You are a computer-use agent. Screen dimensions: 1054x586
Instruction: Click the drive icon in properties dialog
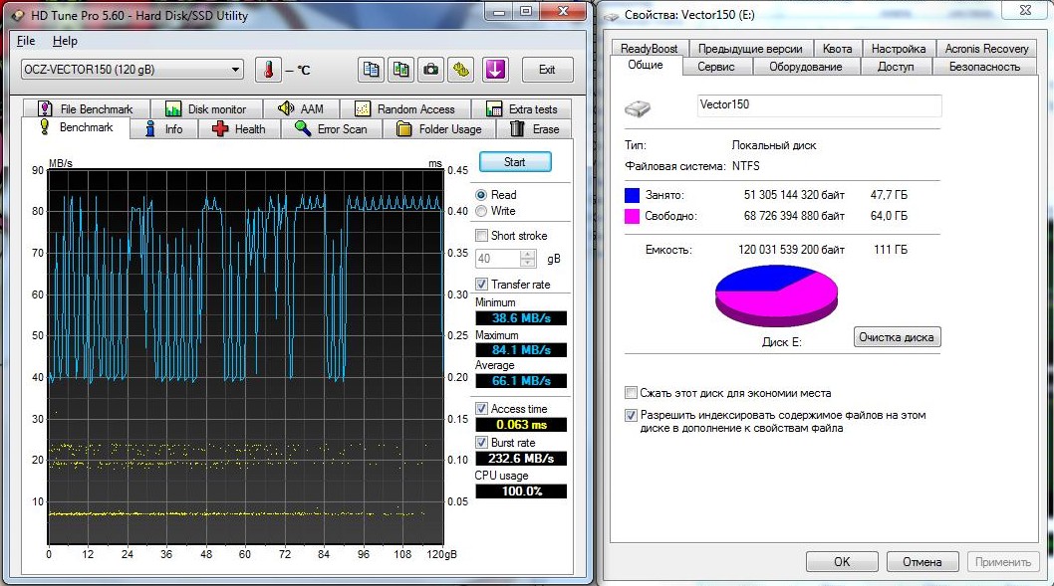click(x=638, y=108)
